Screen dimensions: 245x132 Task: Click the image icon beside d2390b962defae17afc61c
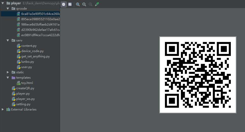click(18, 30)
